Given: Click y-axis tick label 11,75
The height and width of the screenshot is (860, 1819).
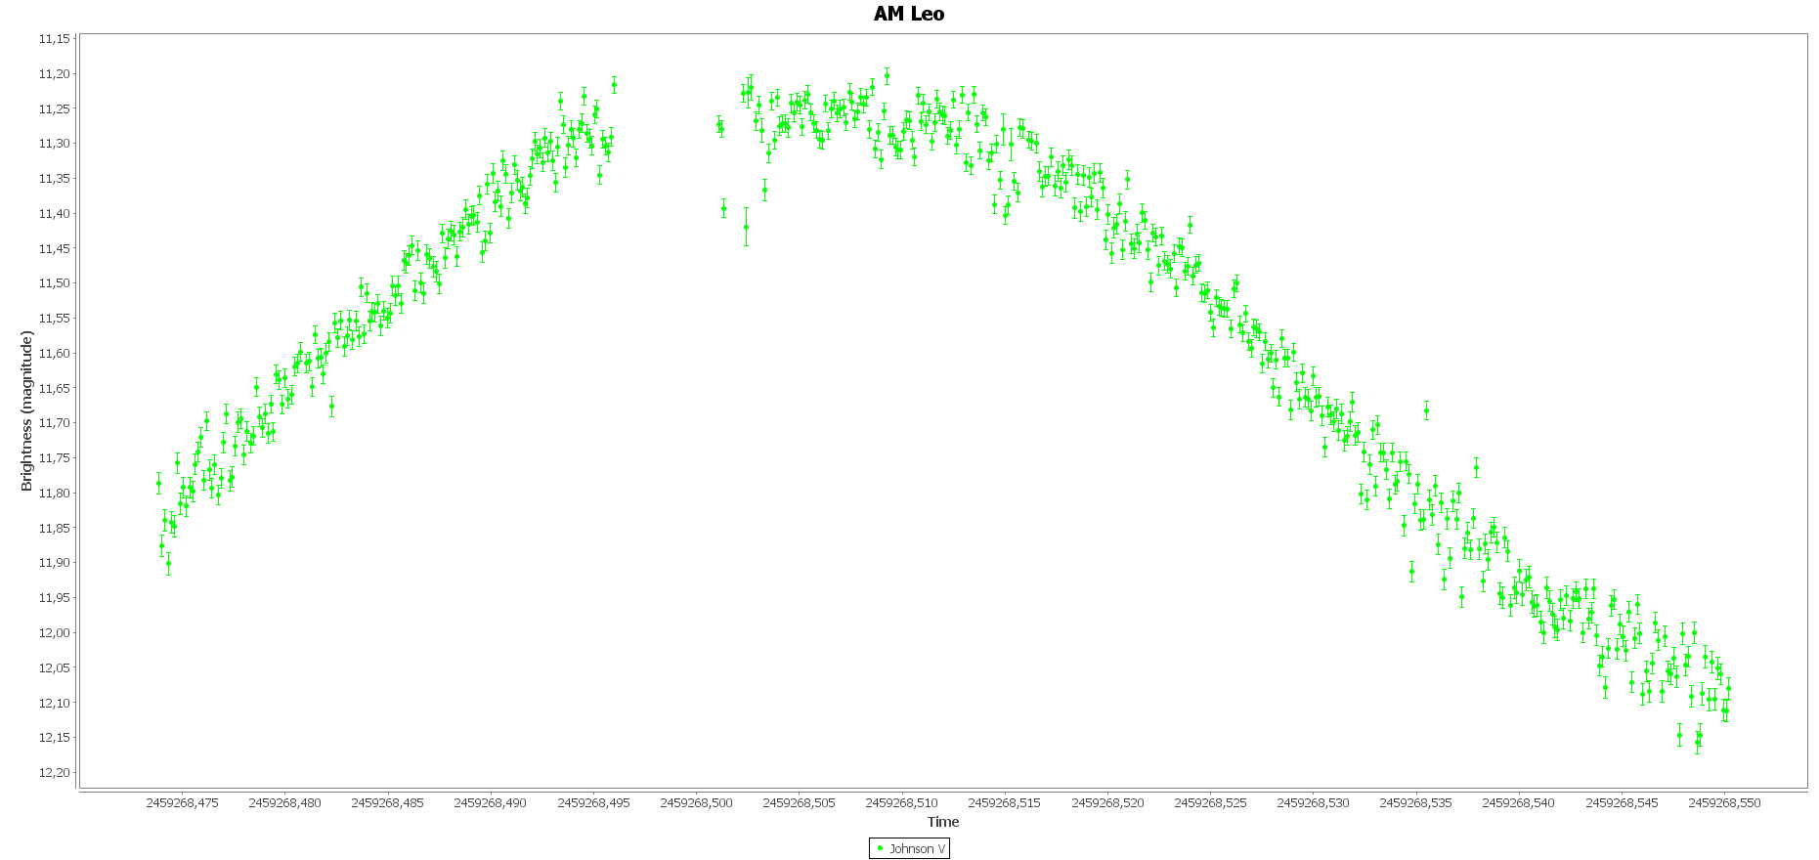Looking at the screenshot, I should click(x=55, y=458).
